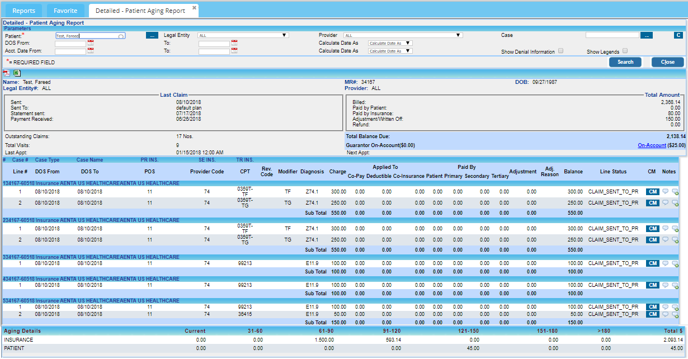Click the patient lookup ellipsis button
This screenshot has height=359, width=688.
(x=152, y=35)
